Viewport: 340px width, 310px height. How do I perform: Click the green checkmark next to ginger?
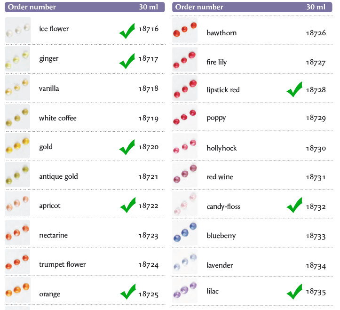coord(127,61)
